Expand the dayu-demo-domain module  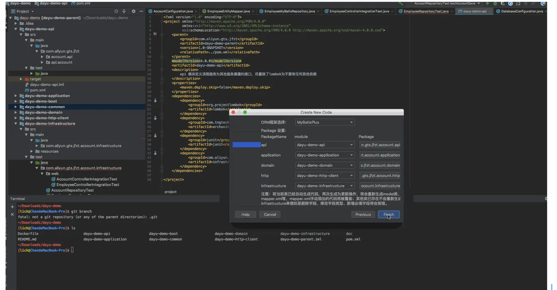point(16,112)
